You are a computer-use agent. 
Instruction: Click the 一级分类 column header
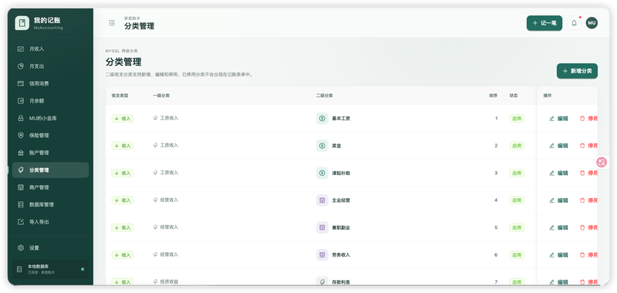click(161, 96)
